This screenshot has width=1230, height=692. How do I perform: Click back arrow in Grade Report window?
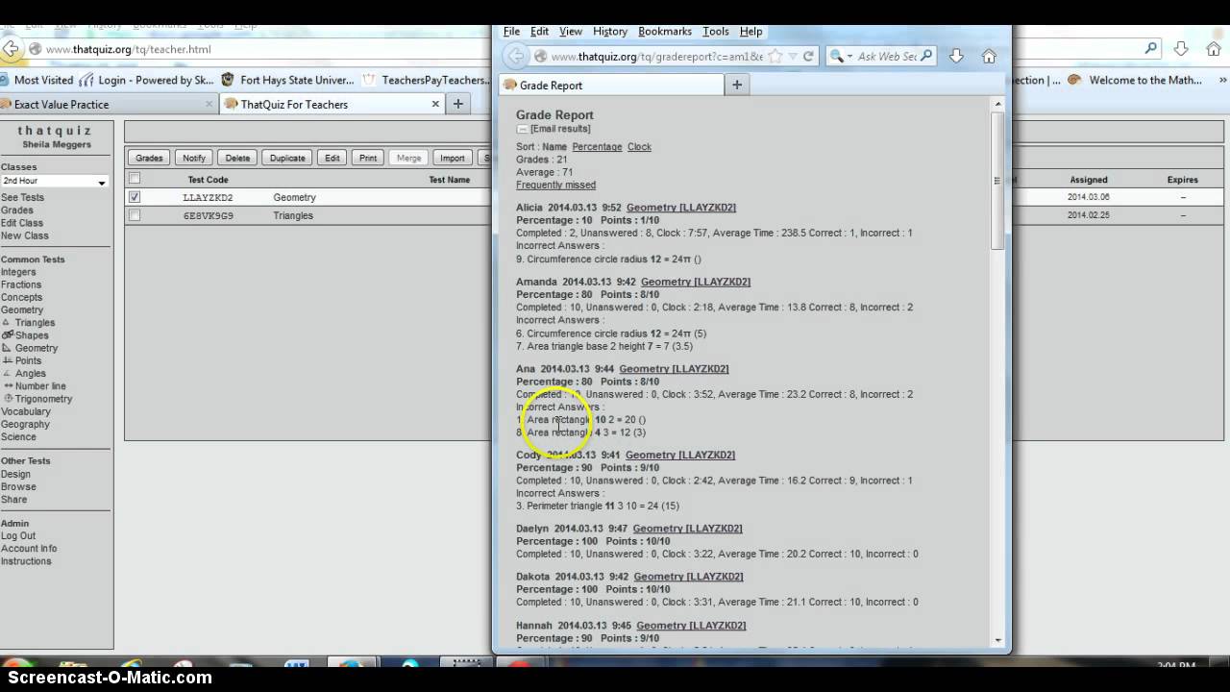[516, 57]
